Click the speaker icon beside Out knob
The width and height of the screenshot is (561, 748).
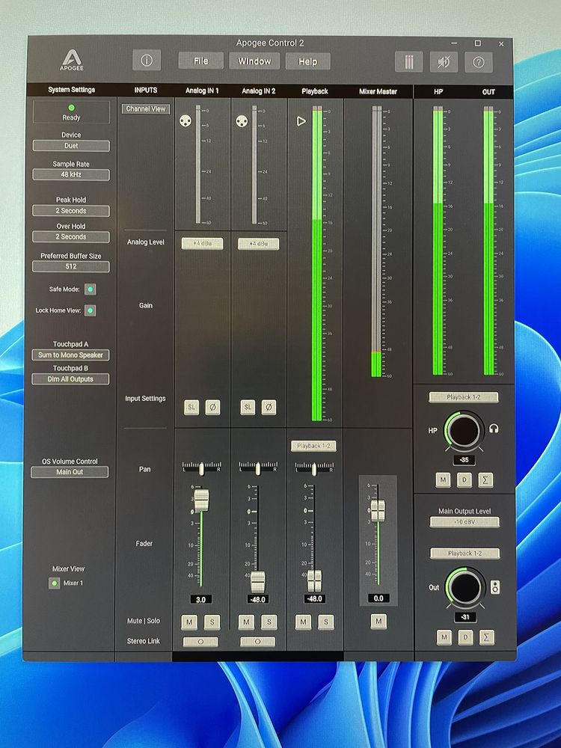point(495,587)
